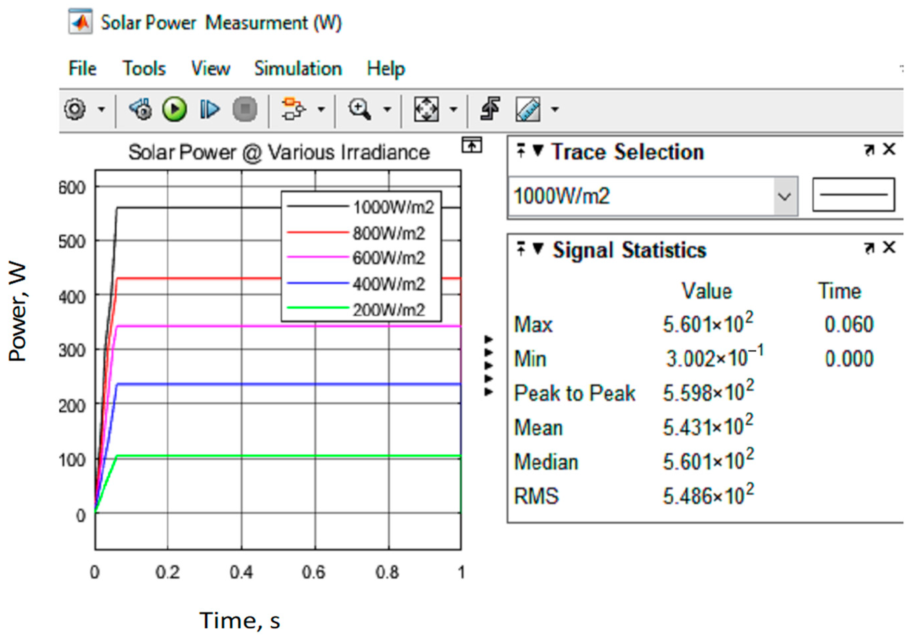The image size is (915, 640).
Task: Open the Measurements ruler tool
Action: click(x=528, y=109)
